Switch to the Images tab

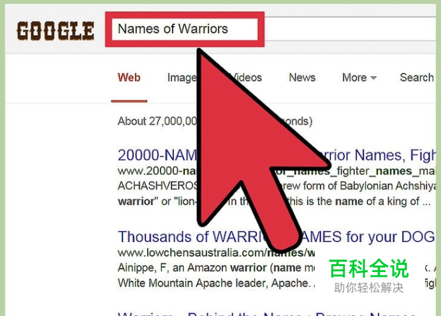[182, 78]
